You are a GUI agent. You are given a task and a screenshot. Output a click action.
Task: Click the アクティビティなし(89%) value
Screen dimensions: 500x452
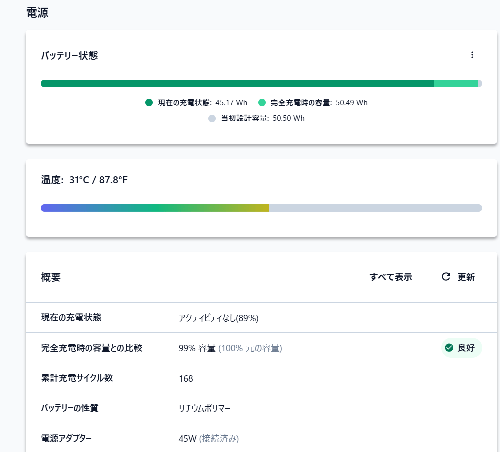[218, 318]
